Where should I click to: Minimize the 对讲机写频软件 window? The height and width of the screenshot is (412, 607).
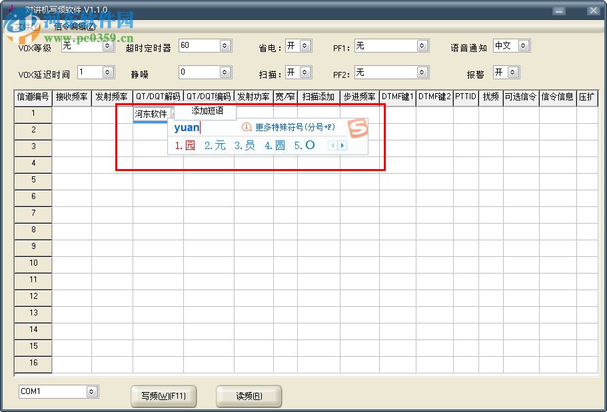pos(558,11)
